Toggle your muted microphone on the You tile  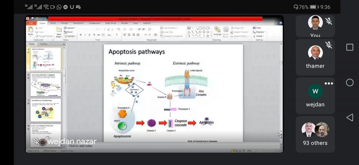(328, 21)
